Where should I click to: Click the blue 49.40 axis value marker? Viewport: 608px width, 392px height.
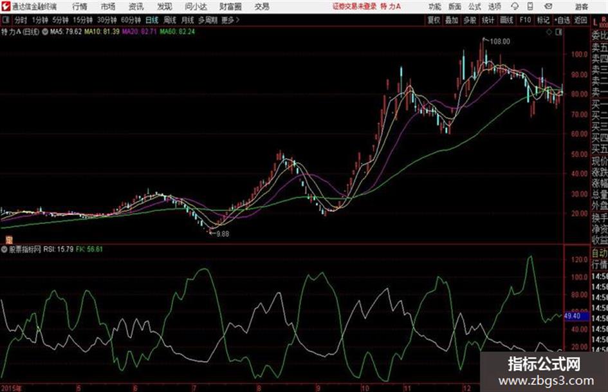(x=576, y=316)
